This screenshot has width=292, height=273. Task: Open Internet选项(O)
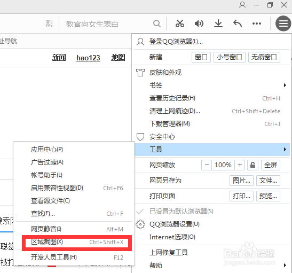[212, 237]
